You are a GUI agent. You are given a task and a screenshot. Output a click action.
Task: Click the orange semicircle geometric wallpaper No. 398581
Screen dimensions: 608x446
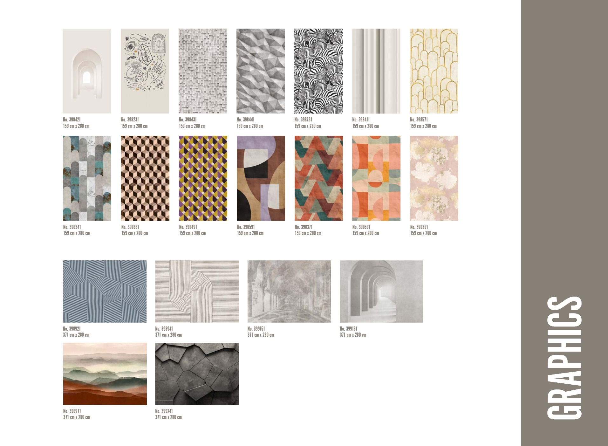coord(376,178)
